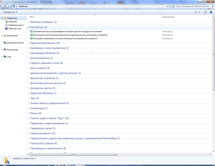This screenshot has width=215, height=166.
Task: Click Подключения к удаленным рабочим столам header
Action: (x=75, y=138)
